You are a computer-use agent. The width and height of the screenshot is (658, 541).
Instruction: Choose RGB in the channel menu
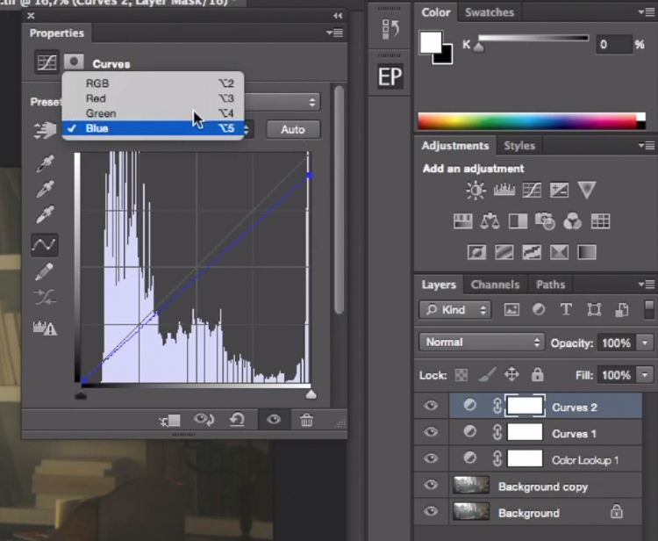coord(153,83)
